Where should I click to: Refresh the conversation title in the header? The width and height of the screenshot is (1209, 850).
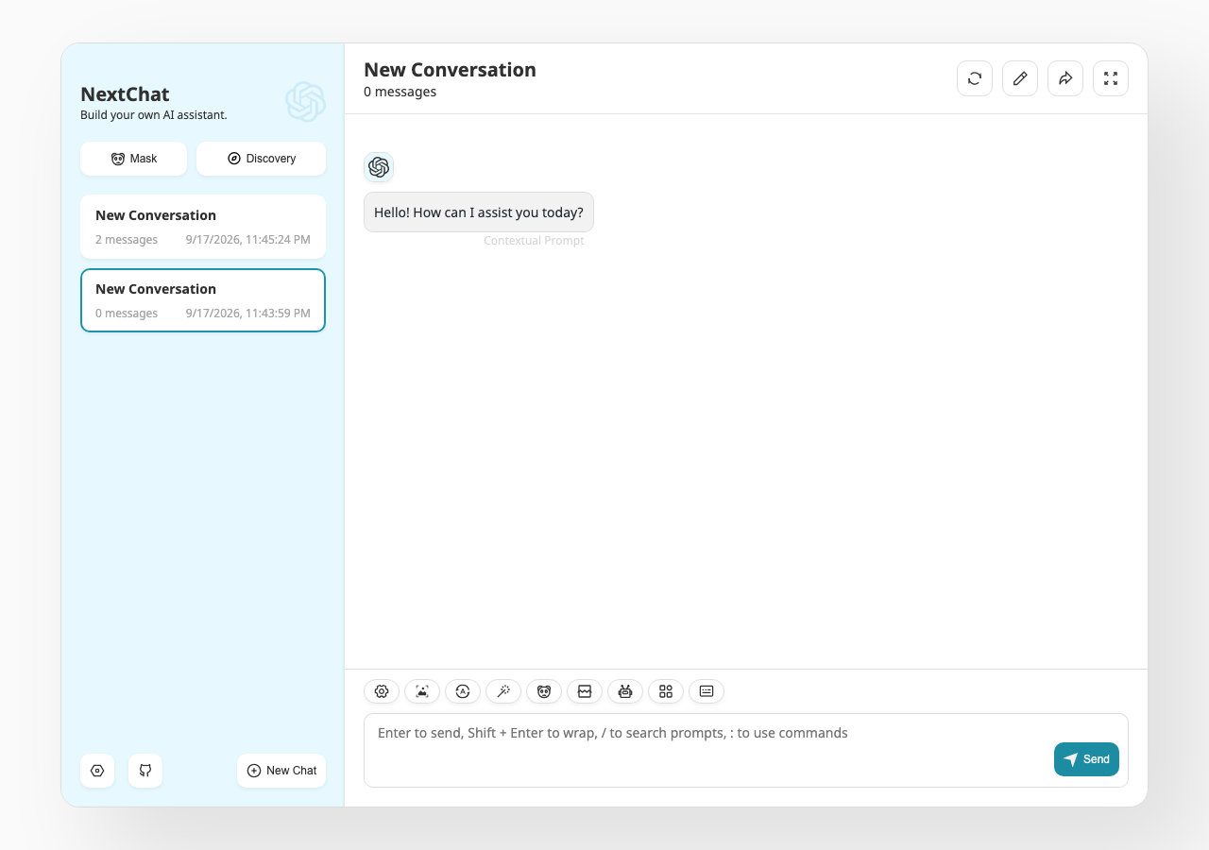click(x=975, y=78)
